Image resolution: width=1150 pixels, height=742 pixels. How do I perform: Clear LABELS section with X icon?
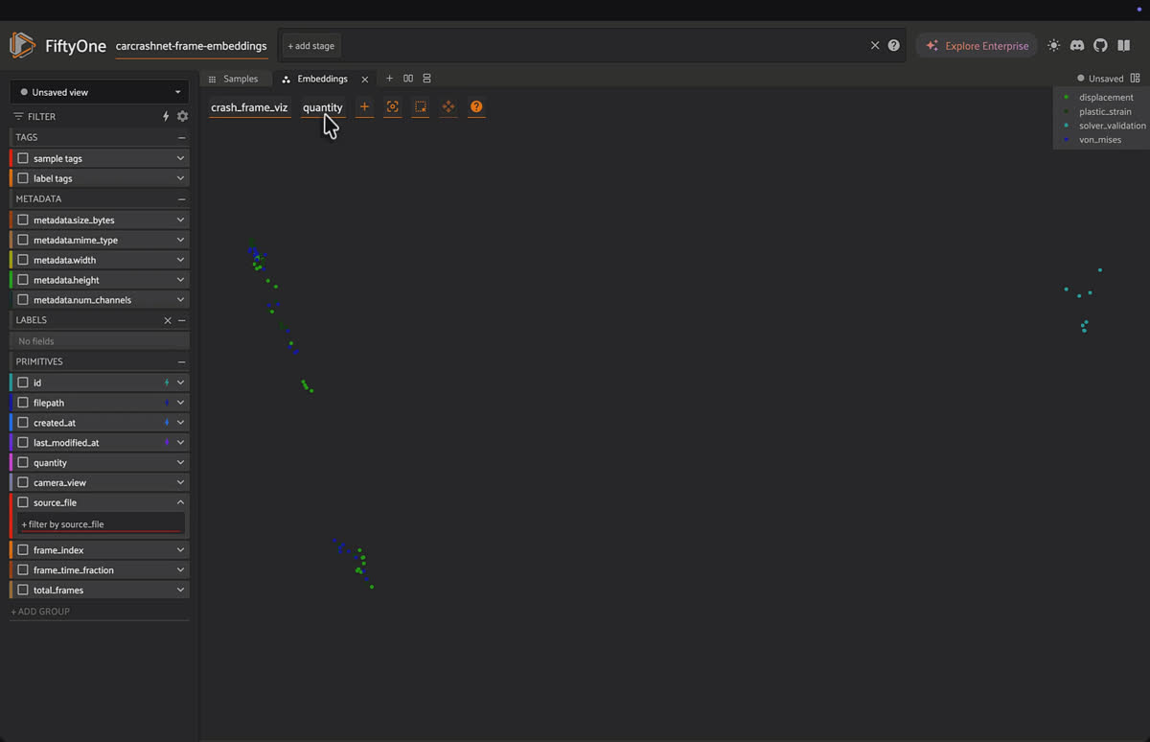tap(168, 320)
